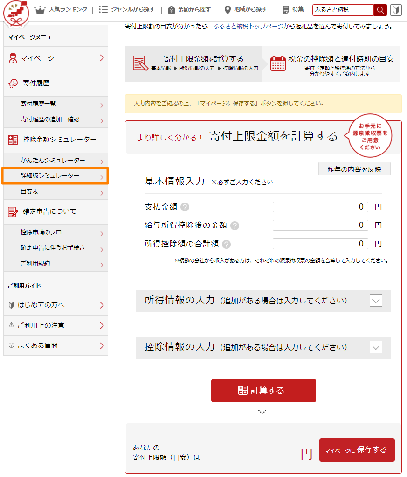The width and height of the screenshot is (407, 477).
Task: Open 確定申告に伴うお手続き in sidebar
Action: click(55, 248)
